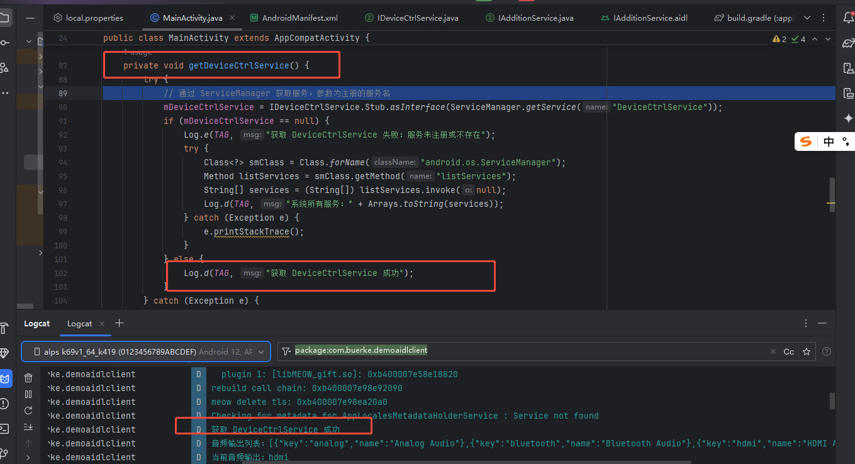855x464 pixels.
Task: Open IDeviceCtrlService.java tab
Action: [411, 18]
